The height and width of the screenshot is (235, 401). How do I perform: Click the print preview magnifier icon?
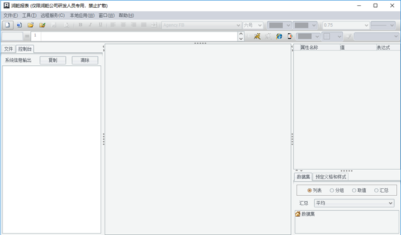pyautogui.click(x=66, y=25)
